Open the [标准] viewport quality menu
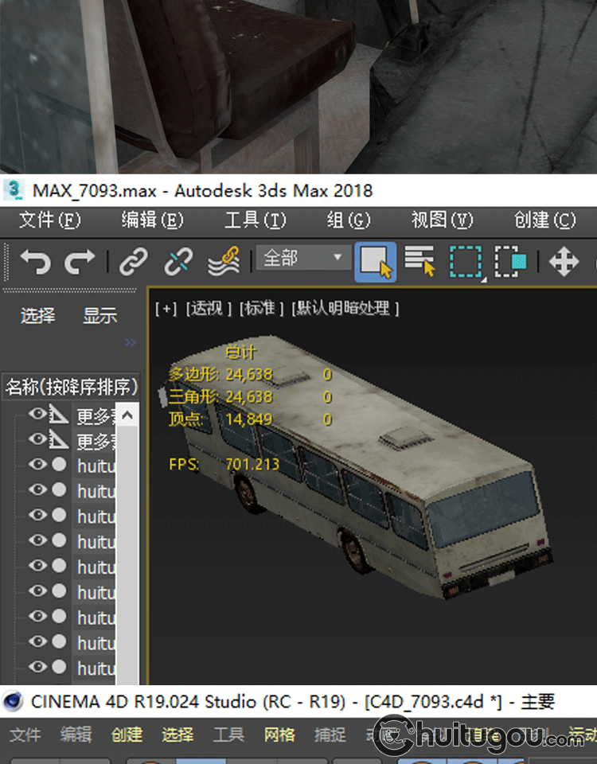 tap(261, 309)
